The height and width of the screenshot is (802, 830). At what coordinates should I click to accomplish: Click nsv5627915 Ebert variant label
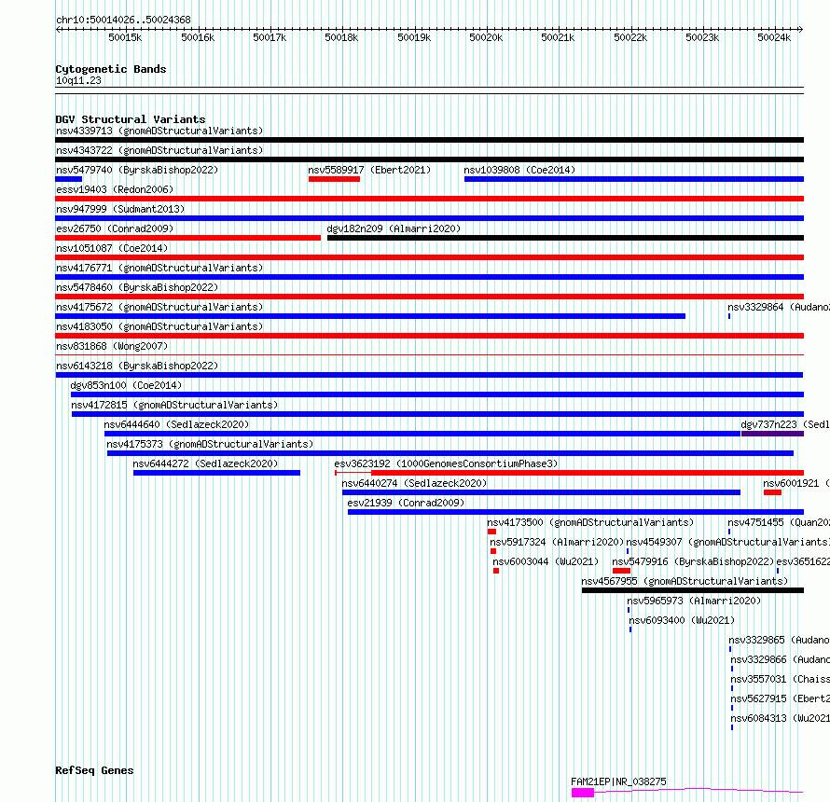[x=781, y=698]
